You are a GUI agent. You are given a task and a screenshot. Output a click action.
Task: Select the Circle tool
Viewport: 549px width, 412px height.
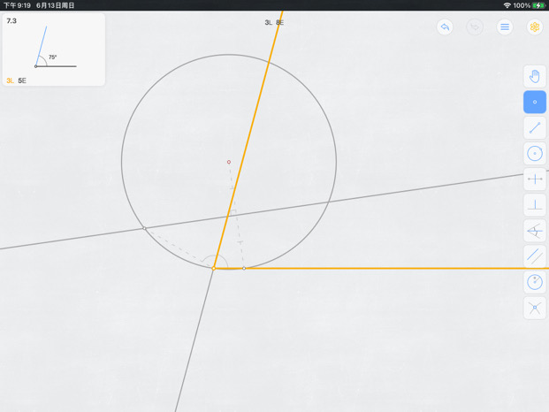click(535, 153)
